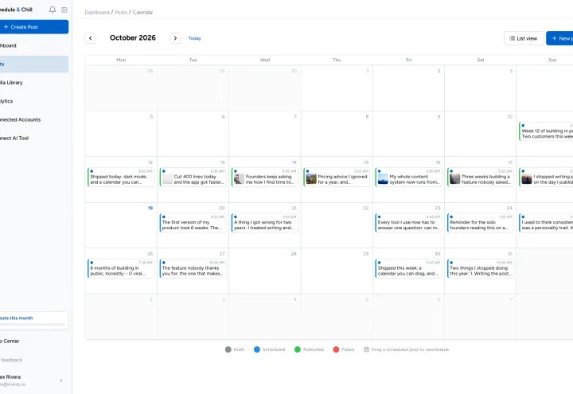The image size is (573, 394).
Task: Open 'The feature nobody thanks you for' post
Action: [193, 268]
